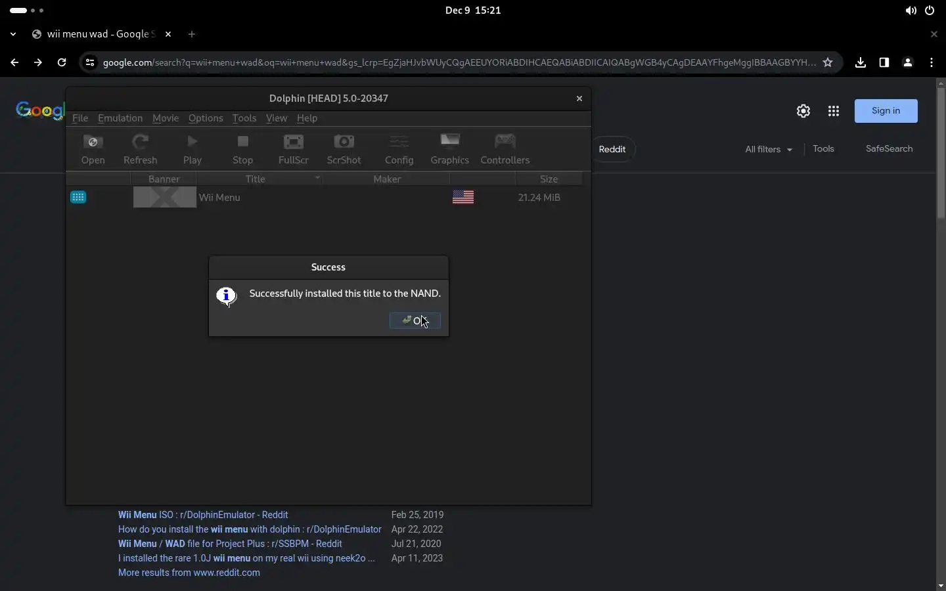Open the Tools search option
Image resolution: width=946 pixels, height=591 pixels.
point(823,149)
